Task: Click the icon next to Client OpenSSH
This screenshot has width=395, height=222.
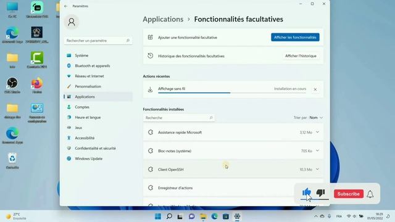Action: point(151,170)
